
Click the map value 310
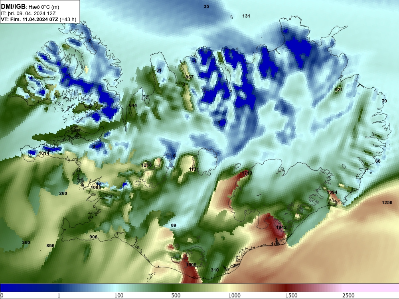click(215, 270)
